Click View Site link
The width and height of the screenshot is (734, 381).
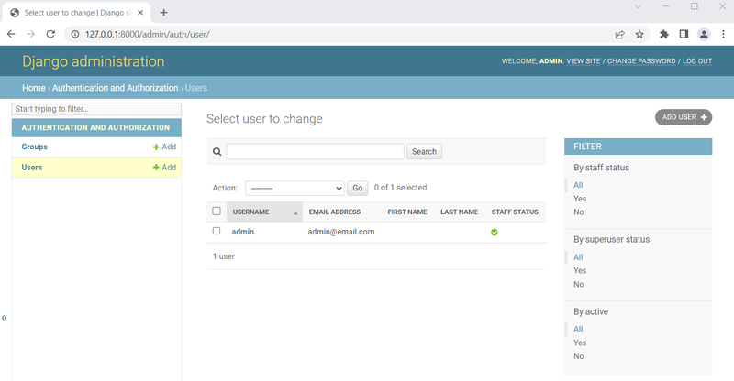click(x=584, y=61)
